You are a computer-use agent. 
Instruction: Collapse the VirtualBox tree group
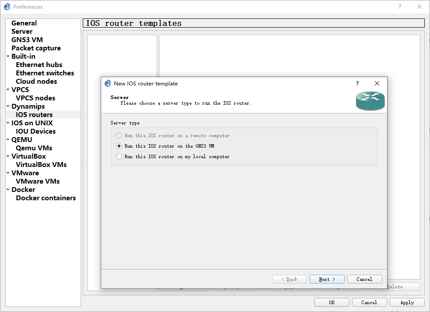[x=8, y=156]
